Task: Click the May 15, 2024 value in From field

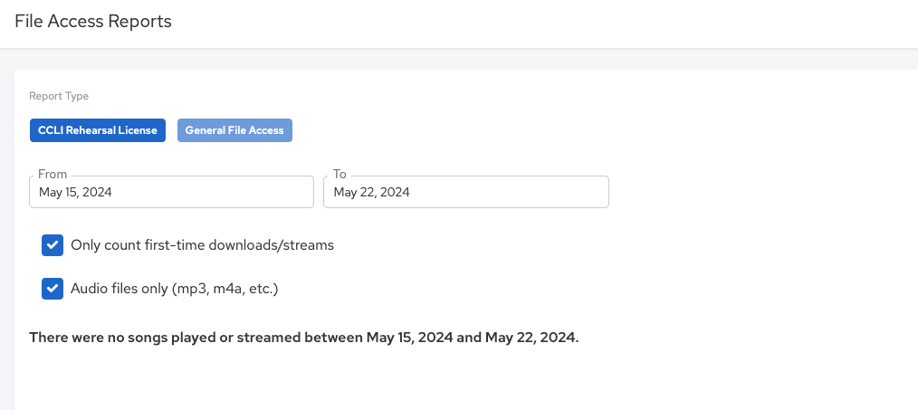Action: [x=75, y=192]
